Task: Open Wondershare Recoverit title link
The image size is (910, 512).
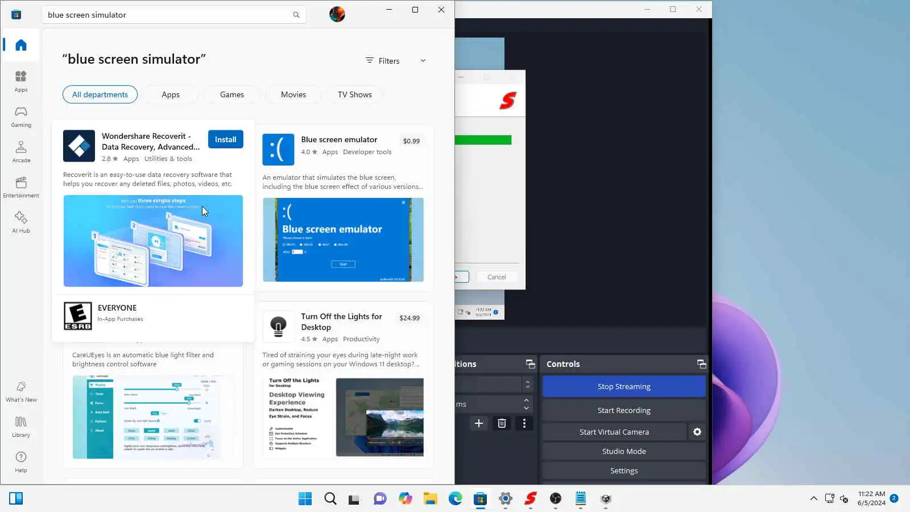Action: (151, 141)
